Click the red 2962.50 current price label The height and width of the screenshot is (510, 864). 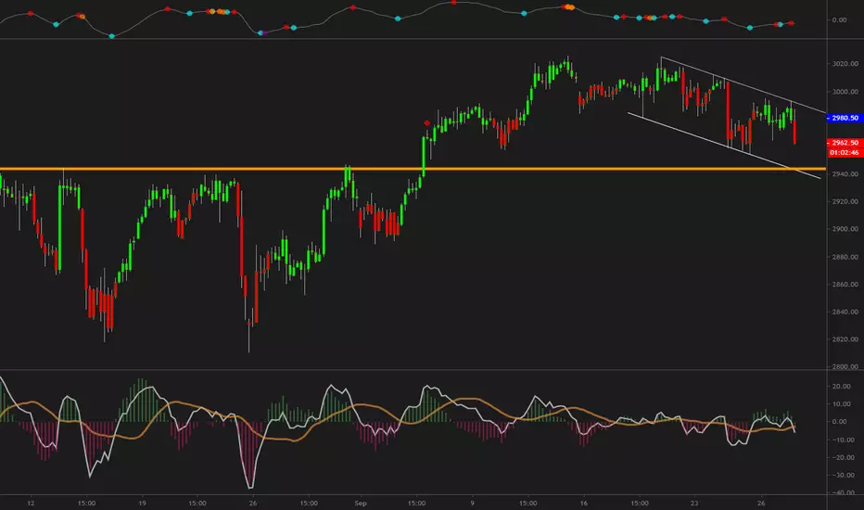(845, 143)
